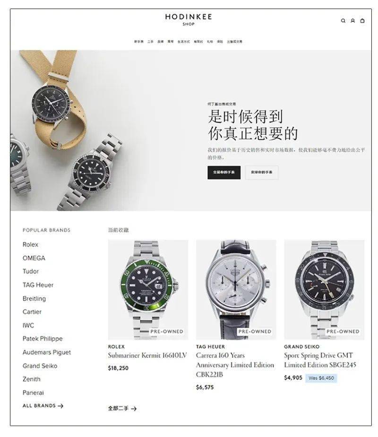Select Rolex in popular brands
The height and width of the screenshot is (437, 378).
tap(30, 245)
